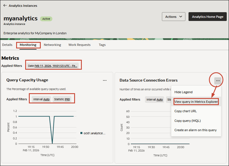Open the Actions dropdown
This screenshot has height=166, width=229.
click(x=173, y=16)
